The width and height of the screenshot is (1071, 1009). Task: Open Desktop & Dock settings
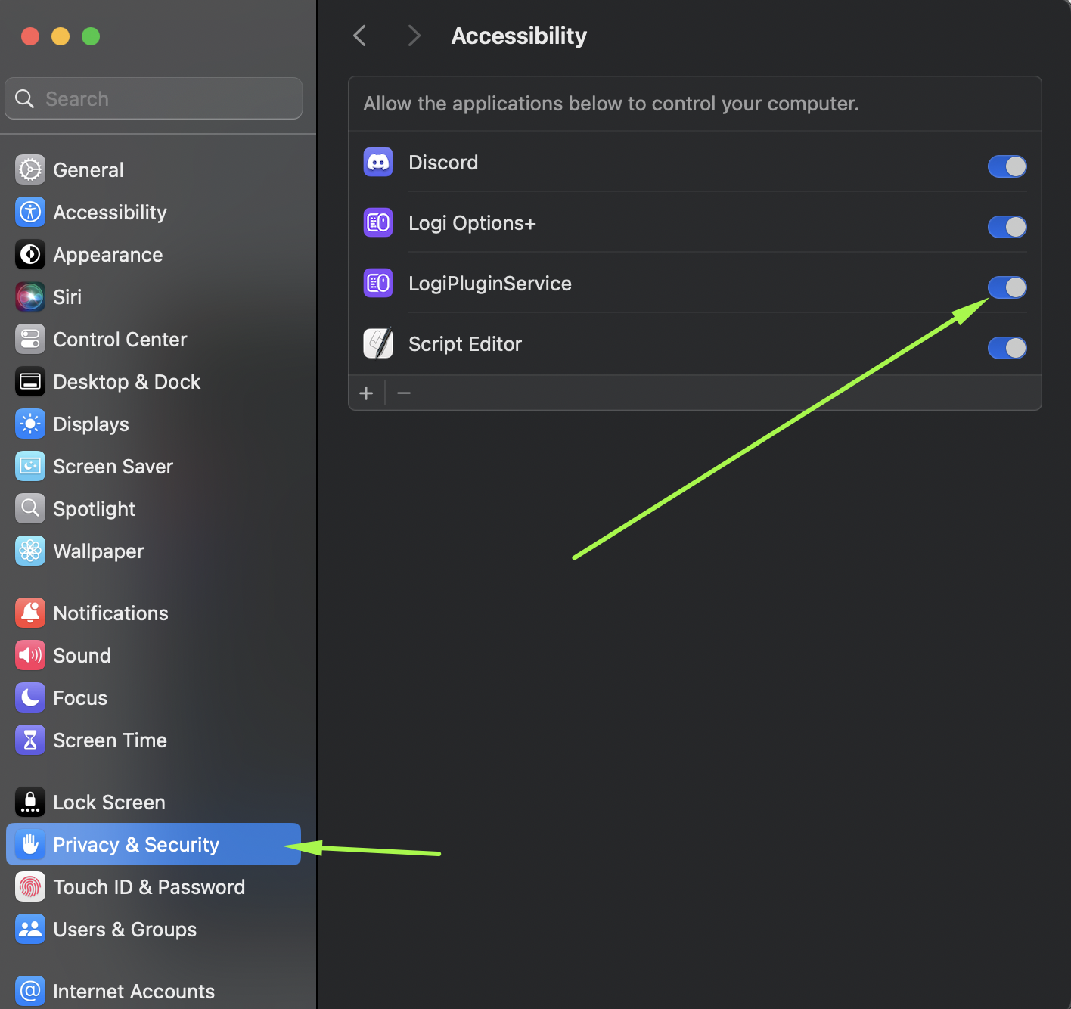pos(126,382)
